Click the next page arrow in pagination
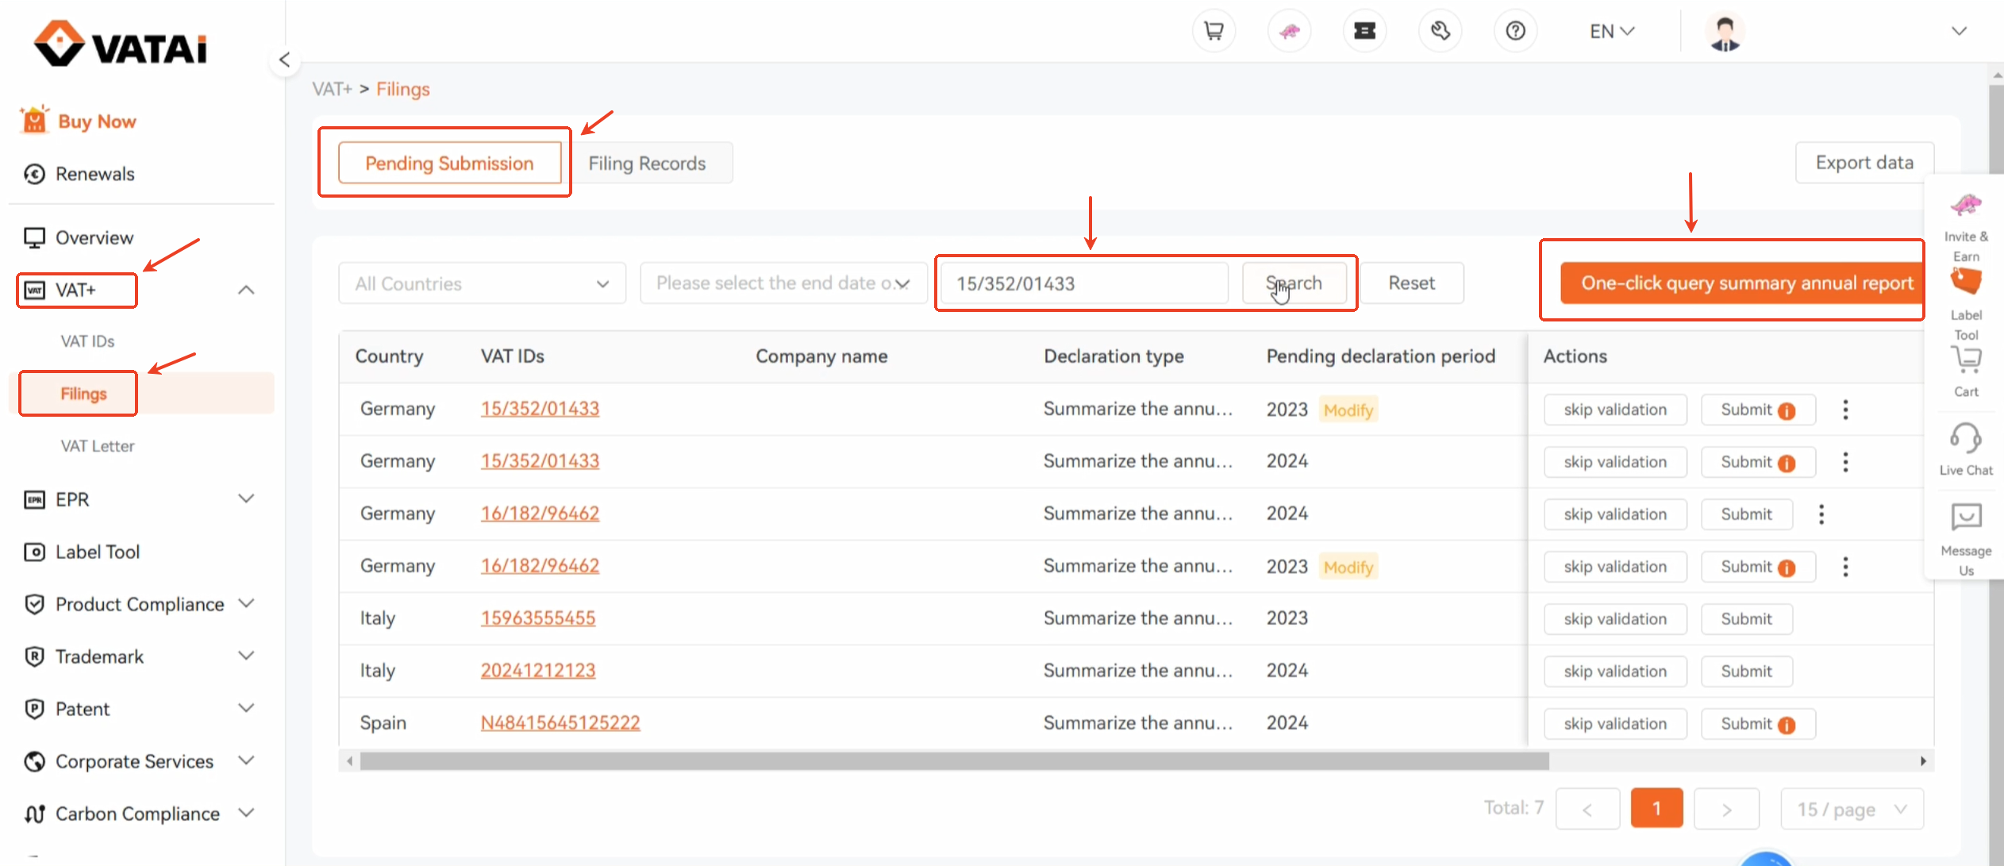The width and height of the screenshot is (2004, 866). click(1726, 809)
